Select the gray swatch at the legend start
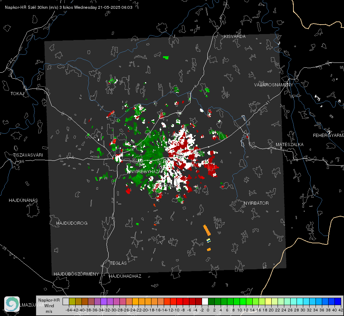 (x=66, y=301)
